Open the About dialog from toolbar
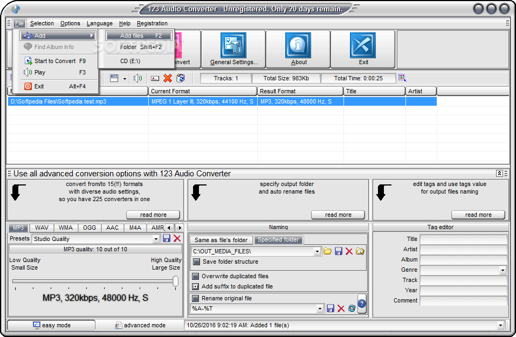This screenshot has height=337, width=516. pyautogui.click(x=298, y=45)
